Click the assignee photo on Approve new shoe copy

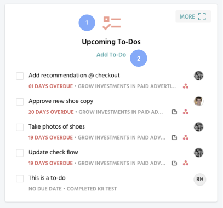click(x=199, y=101)
